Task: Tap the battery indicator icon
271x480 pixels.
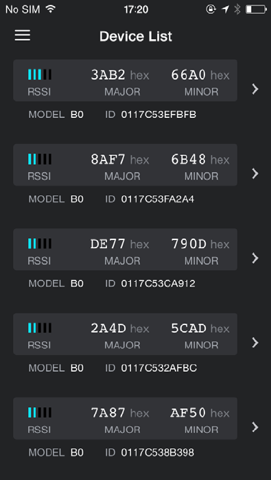Action: pyautogui.click(x=256, y=9)
